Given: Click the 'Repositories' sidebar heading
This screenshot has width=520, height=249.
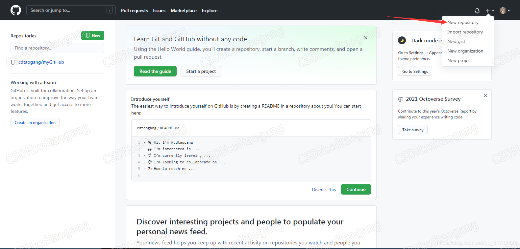Looking at the screenshot, I should (x=23, y=36).
